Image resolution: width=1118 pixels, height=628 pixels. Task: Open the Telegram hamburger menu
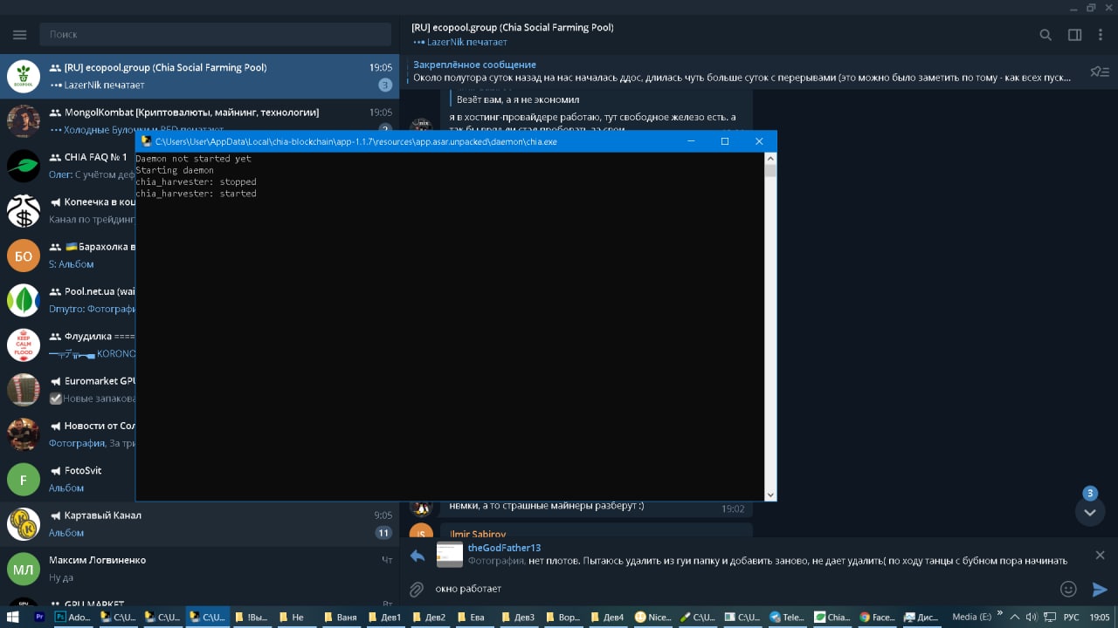(x=19, y=35)
